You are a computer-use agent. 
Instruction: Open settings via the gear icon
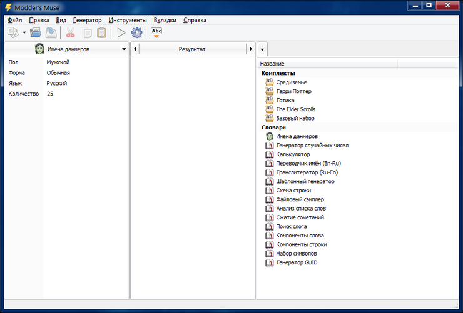136,32
